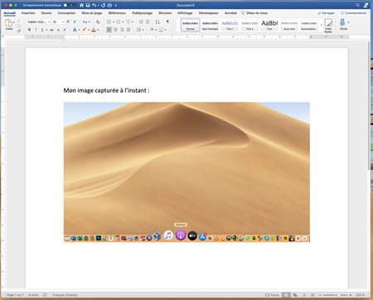The width and height of the screenshot is (373, 300).
Task: Click the Save disk icon in title bar
Action: coord(88,5)
